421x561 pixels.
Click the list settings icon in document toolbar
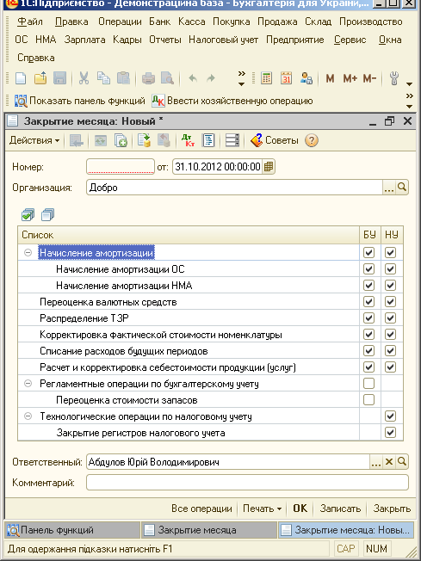click(232, 140)
